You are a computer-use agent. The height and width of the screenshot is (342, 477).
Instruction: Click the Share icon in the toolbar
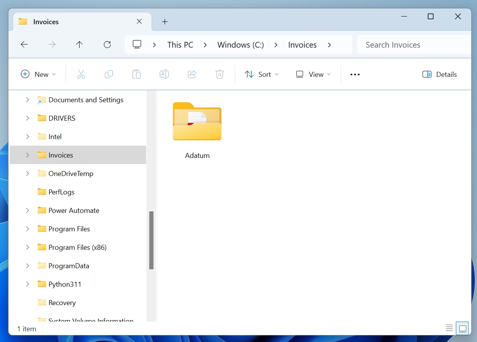click(192, 74)
